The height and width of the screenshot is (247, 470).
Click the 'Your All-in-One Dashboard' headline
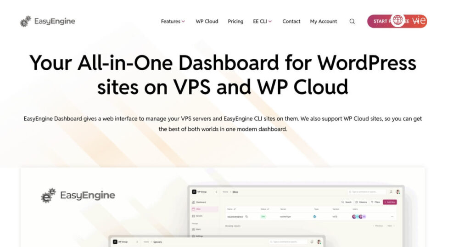(223, 75)
